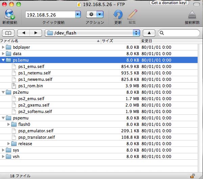This screenshot has width=203, height=179.
Task: Collapse the ps2emu folder
Action: tap(3, 92)
